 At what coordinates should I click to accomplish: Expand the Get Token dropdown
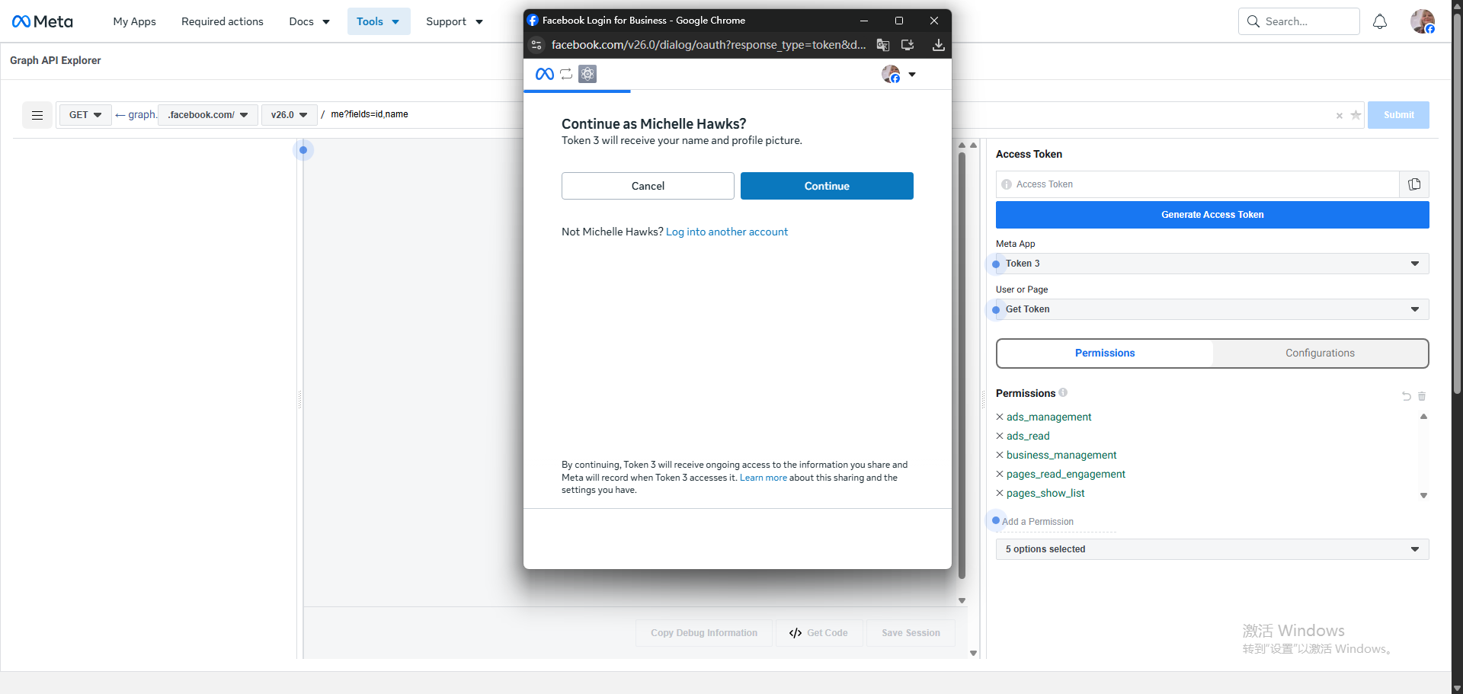tap(1212, 309)
